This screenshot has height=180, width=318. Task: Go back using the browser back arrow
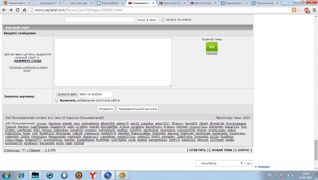[x=4, y=10]
